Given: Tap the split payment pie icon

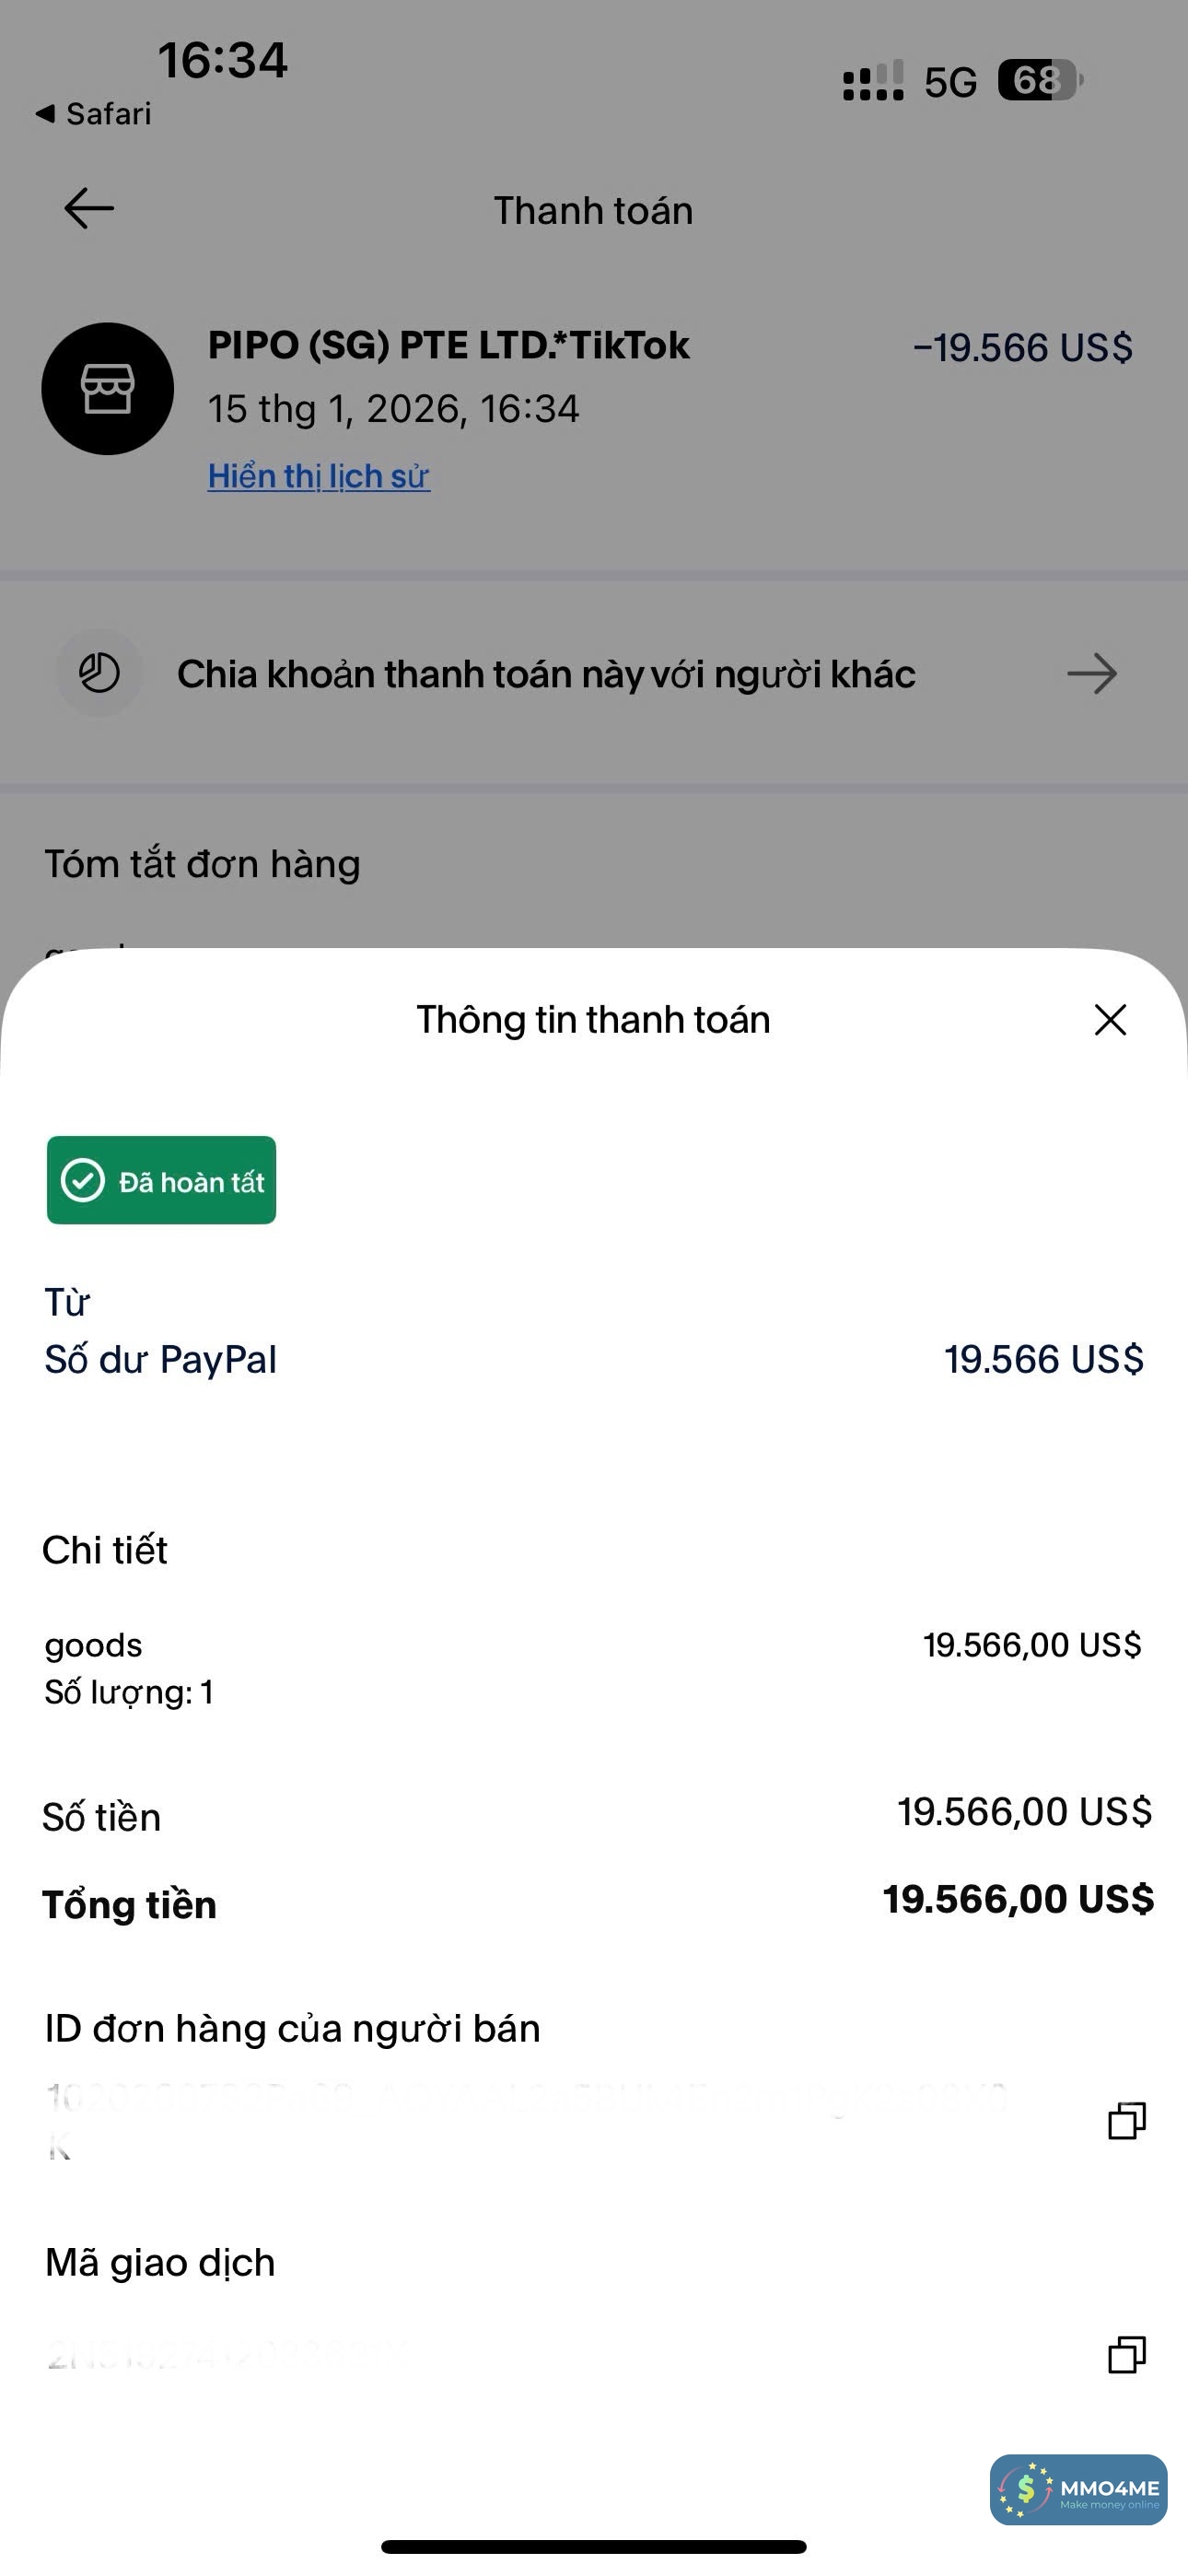Looking at the screenshot, I should [x=99, y=673].
